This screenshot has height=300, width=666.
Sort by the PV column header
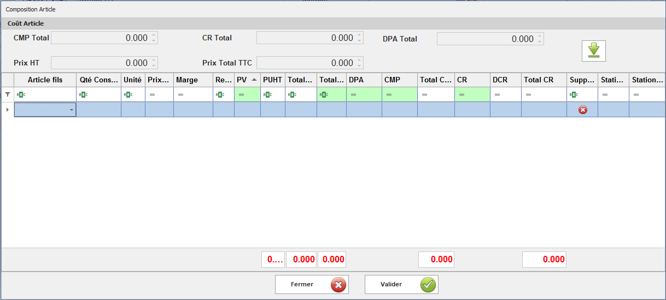(247, 80)
